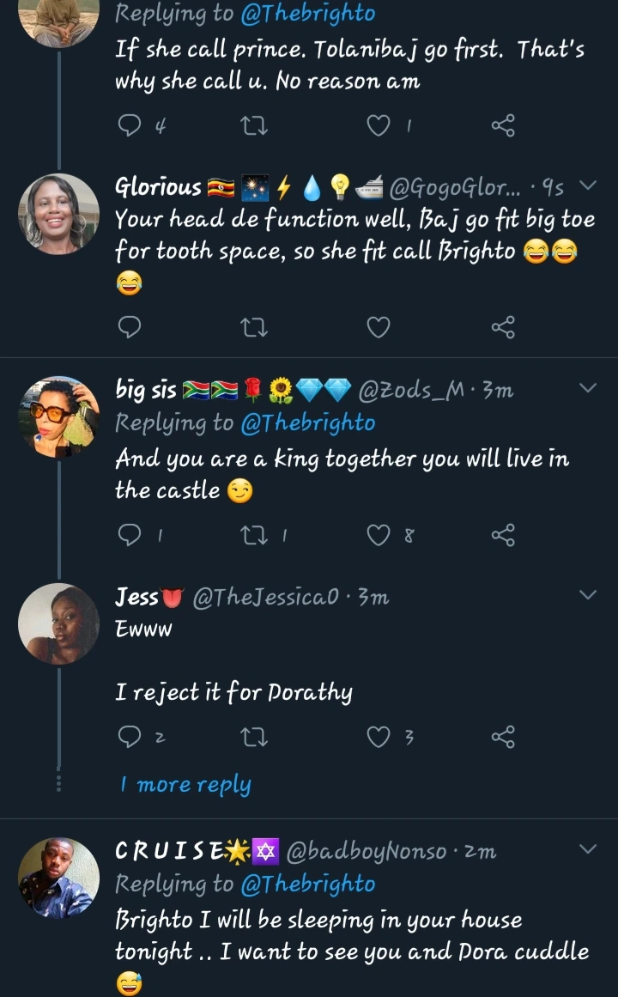Retweet the Tolanibaj prince tweet
Screen dimensions: 618x997
coord(255,126)
